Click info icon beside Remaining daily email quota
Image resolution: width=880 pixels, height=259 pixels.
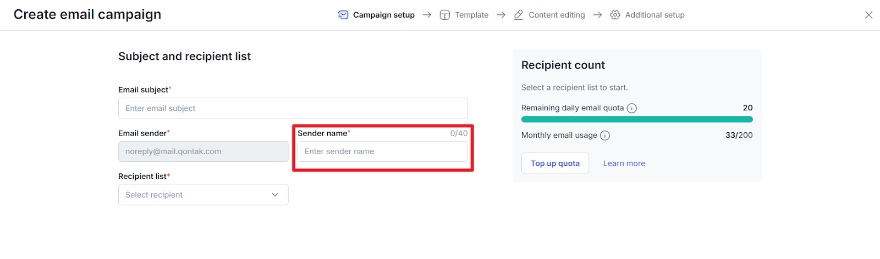632,108
